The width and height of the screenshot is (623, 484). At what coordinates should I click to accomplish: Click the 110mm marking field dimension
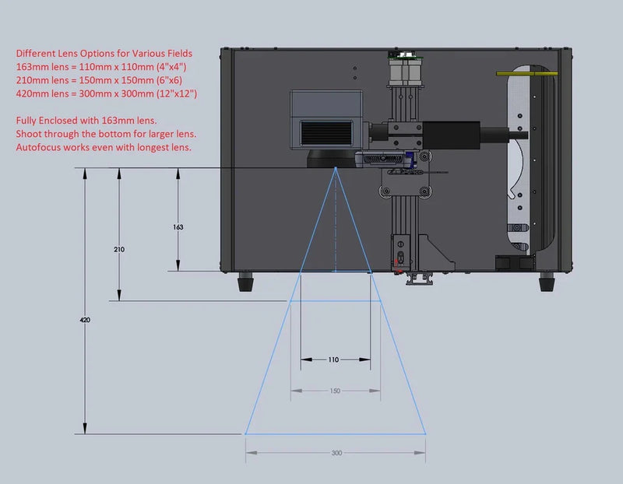[x=335, y=359]
